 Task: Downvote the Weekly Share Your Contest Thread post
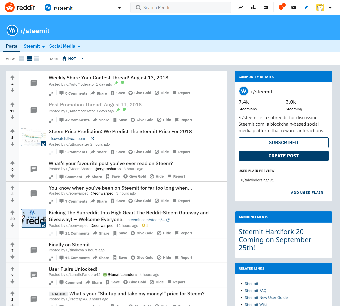(12, 90)
